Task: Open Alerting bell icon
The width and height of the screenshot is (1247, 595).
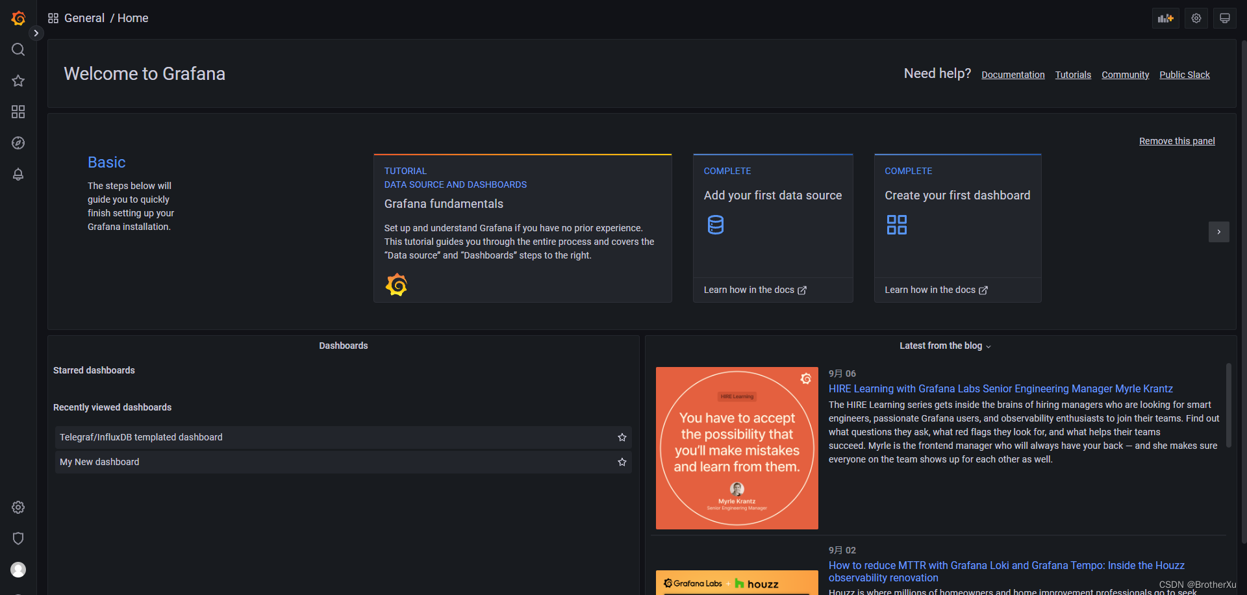Action: (18, 174)
